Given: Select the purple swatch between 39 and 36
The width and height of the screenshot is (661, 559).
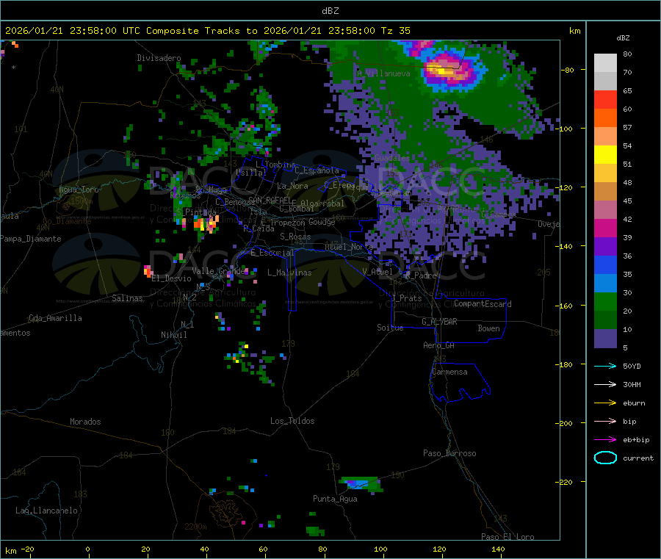Looking at the screenshot, I should tap(605, 247).
